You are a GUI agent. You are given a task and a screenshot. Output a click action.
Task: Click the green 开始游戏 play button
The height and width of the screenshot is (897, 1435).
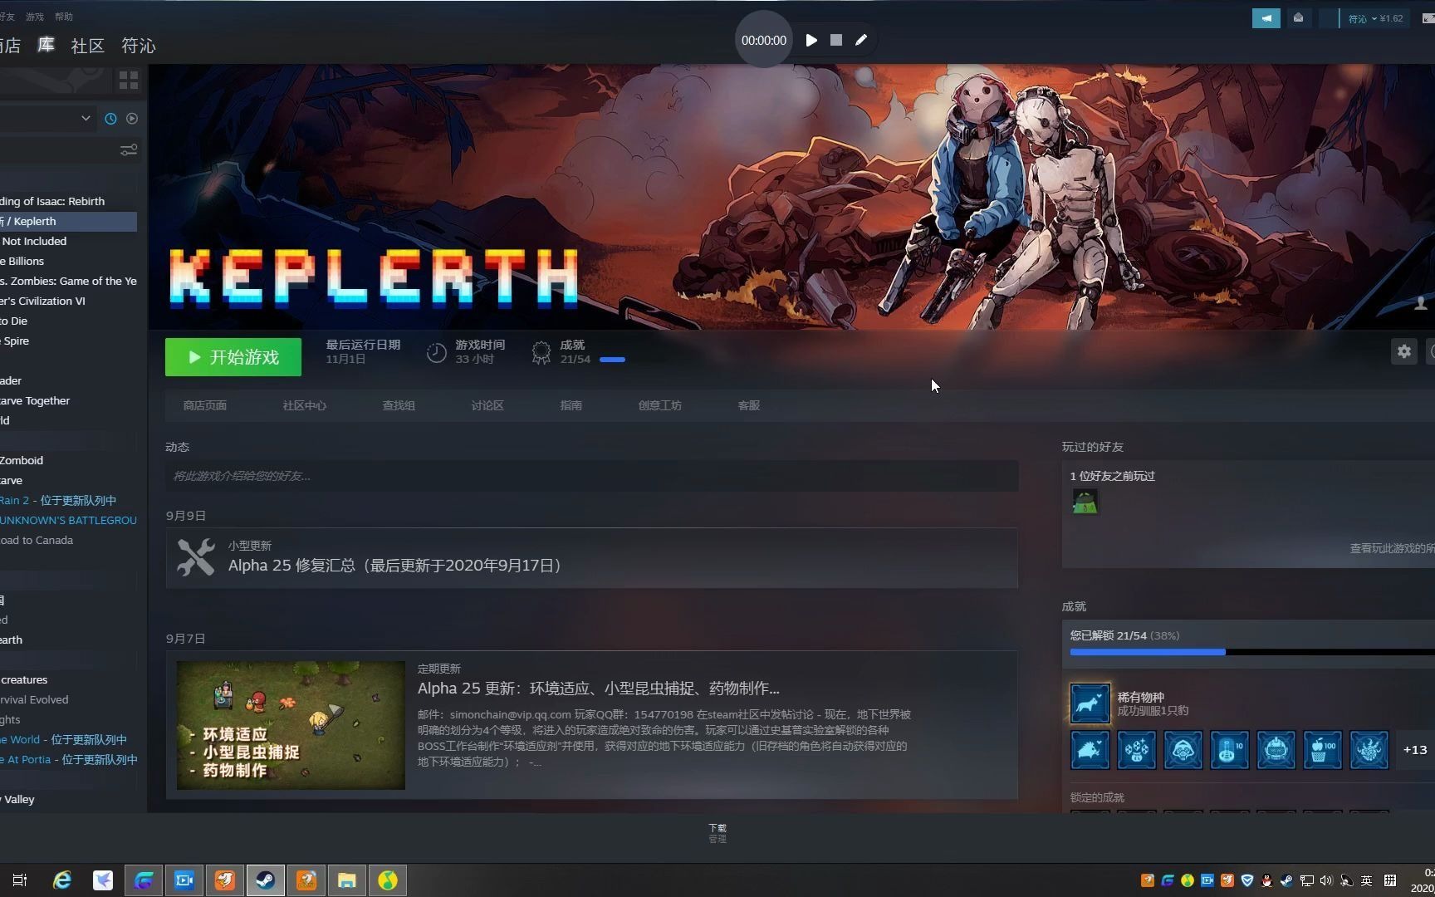point(233,357)
